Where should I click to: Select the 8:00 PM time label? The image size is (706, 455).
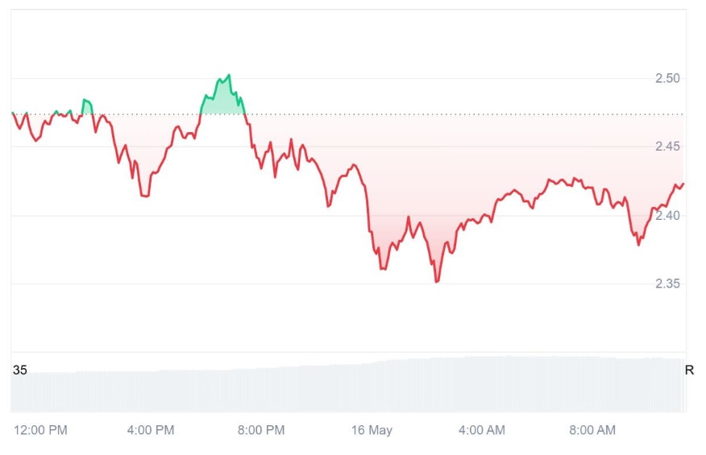261,430
